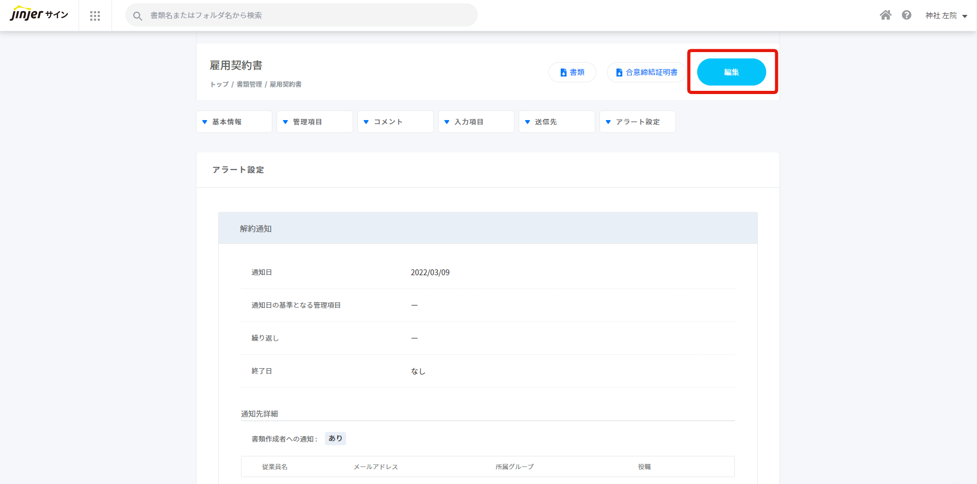Screen dimensions: 977x484
Task: Download the 合意締結証明書 certificate
Action: coord(646,72)
